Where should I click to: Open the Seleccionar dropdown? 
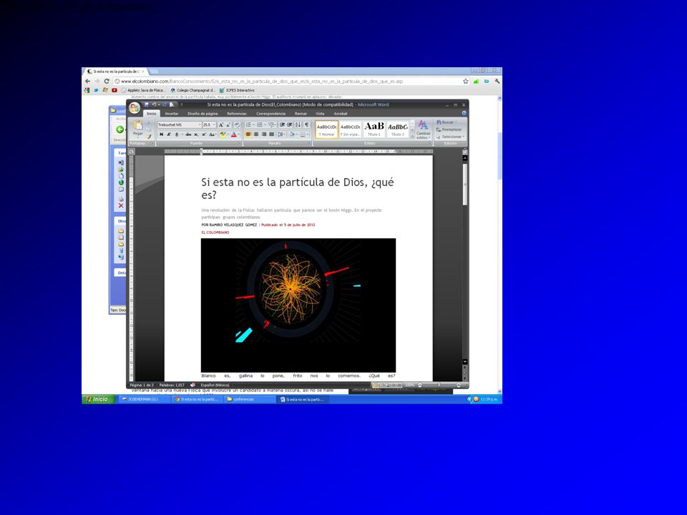click(450, 137)
